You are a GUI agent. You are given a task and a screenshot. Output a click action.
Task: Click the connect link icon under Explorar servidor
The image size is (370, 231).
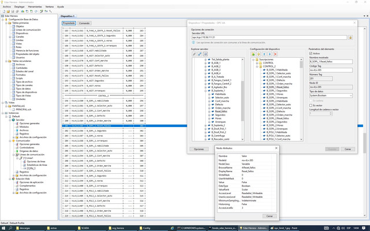coord(199,54)
